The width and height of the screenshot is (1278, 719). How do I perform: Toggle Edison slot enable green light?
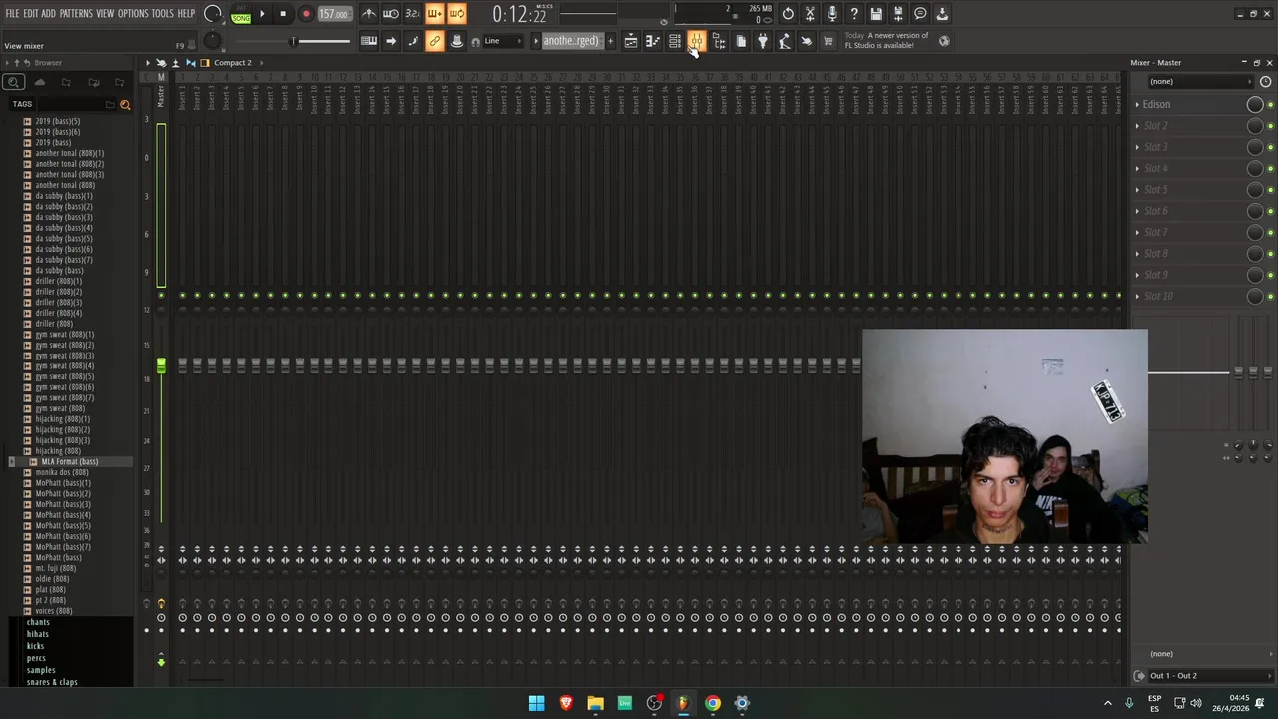pos(1270,105)
